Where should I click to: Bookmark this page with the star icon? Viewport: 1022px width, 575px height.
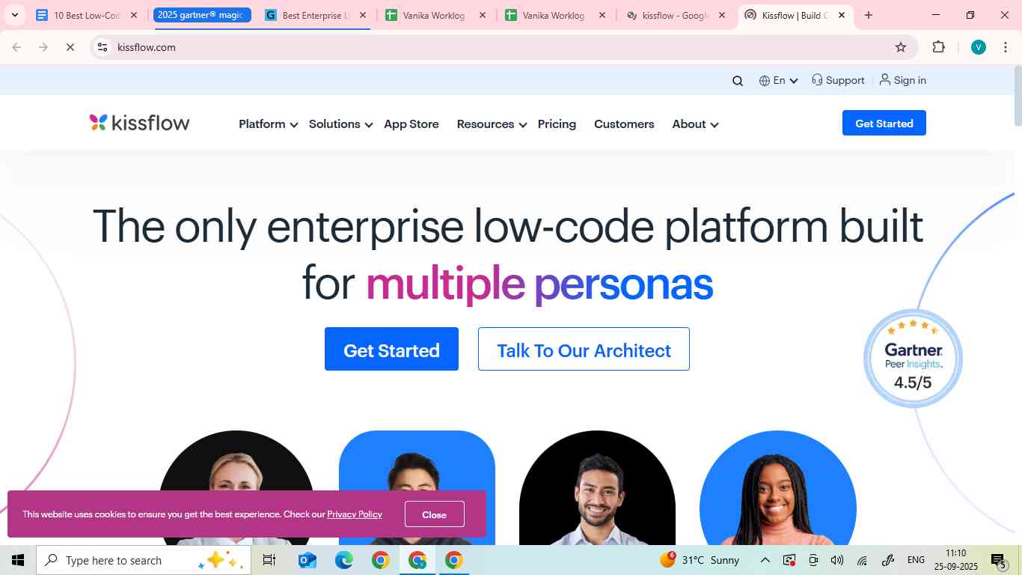(x=901, y=47)
